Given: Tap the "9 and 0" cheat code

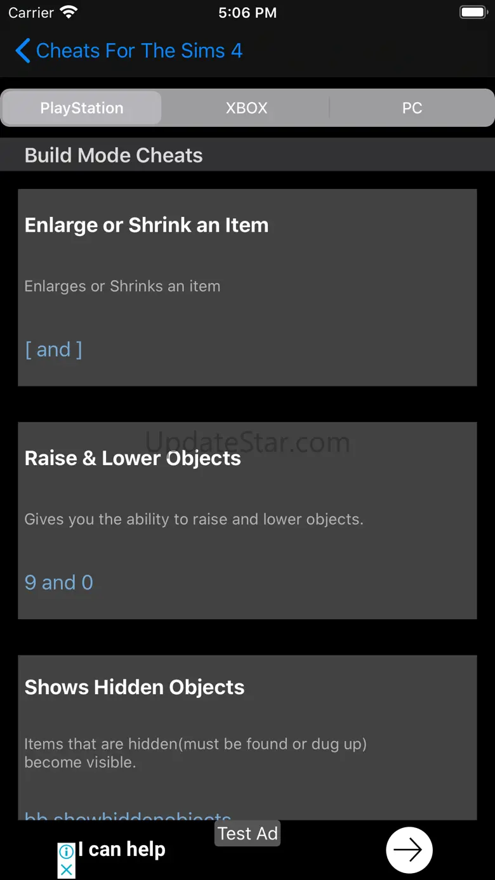Looking at the screenshot, I should pyautogui.click(x=59, y=582).
